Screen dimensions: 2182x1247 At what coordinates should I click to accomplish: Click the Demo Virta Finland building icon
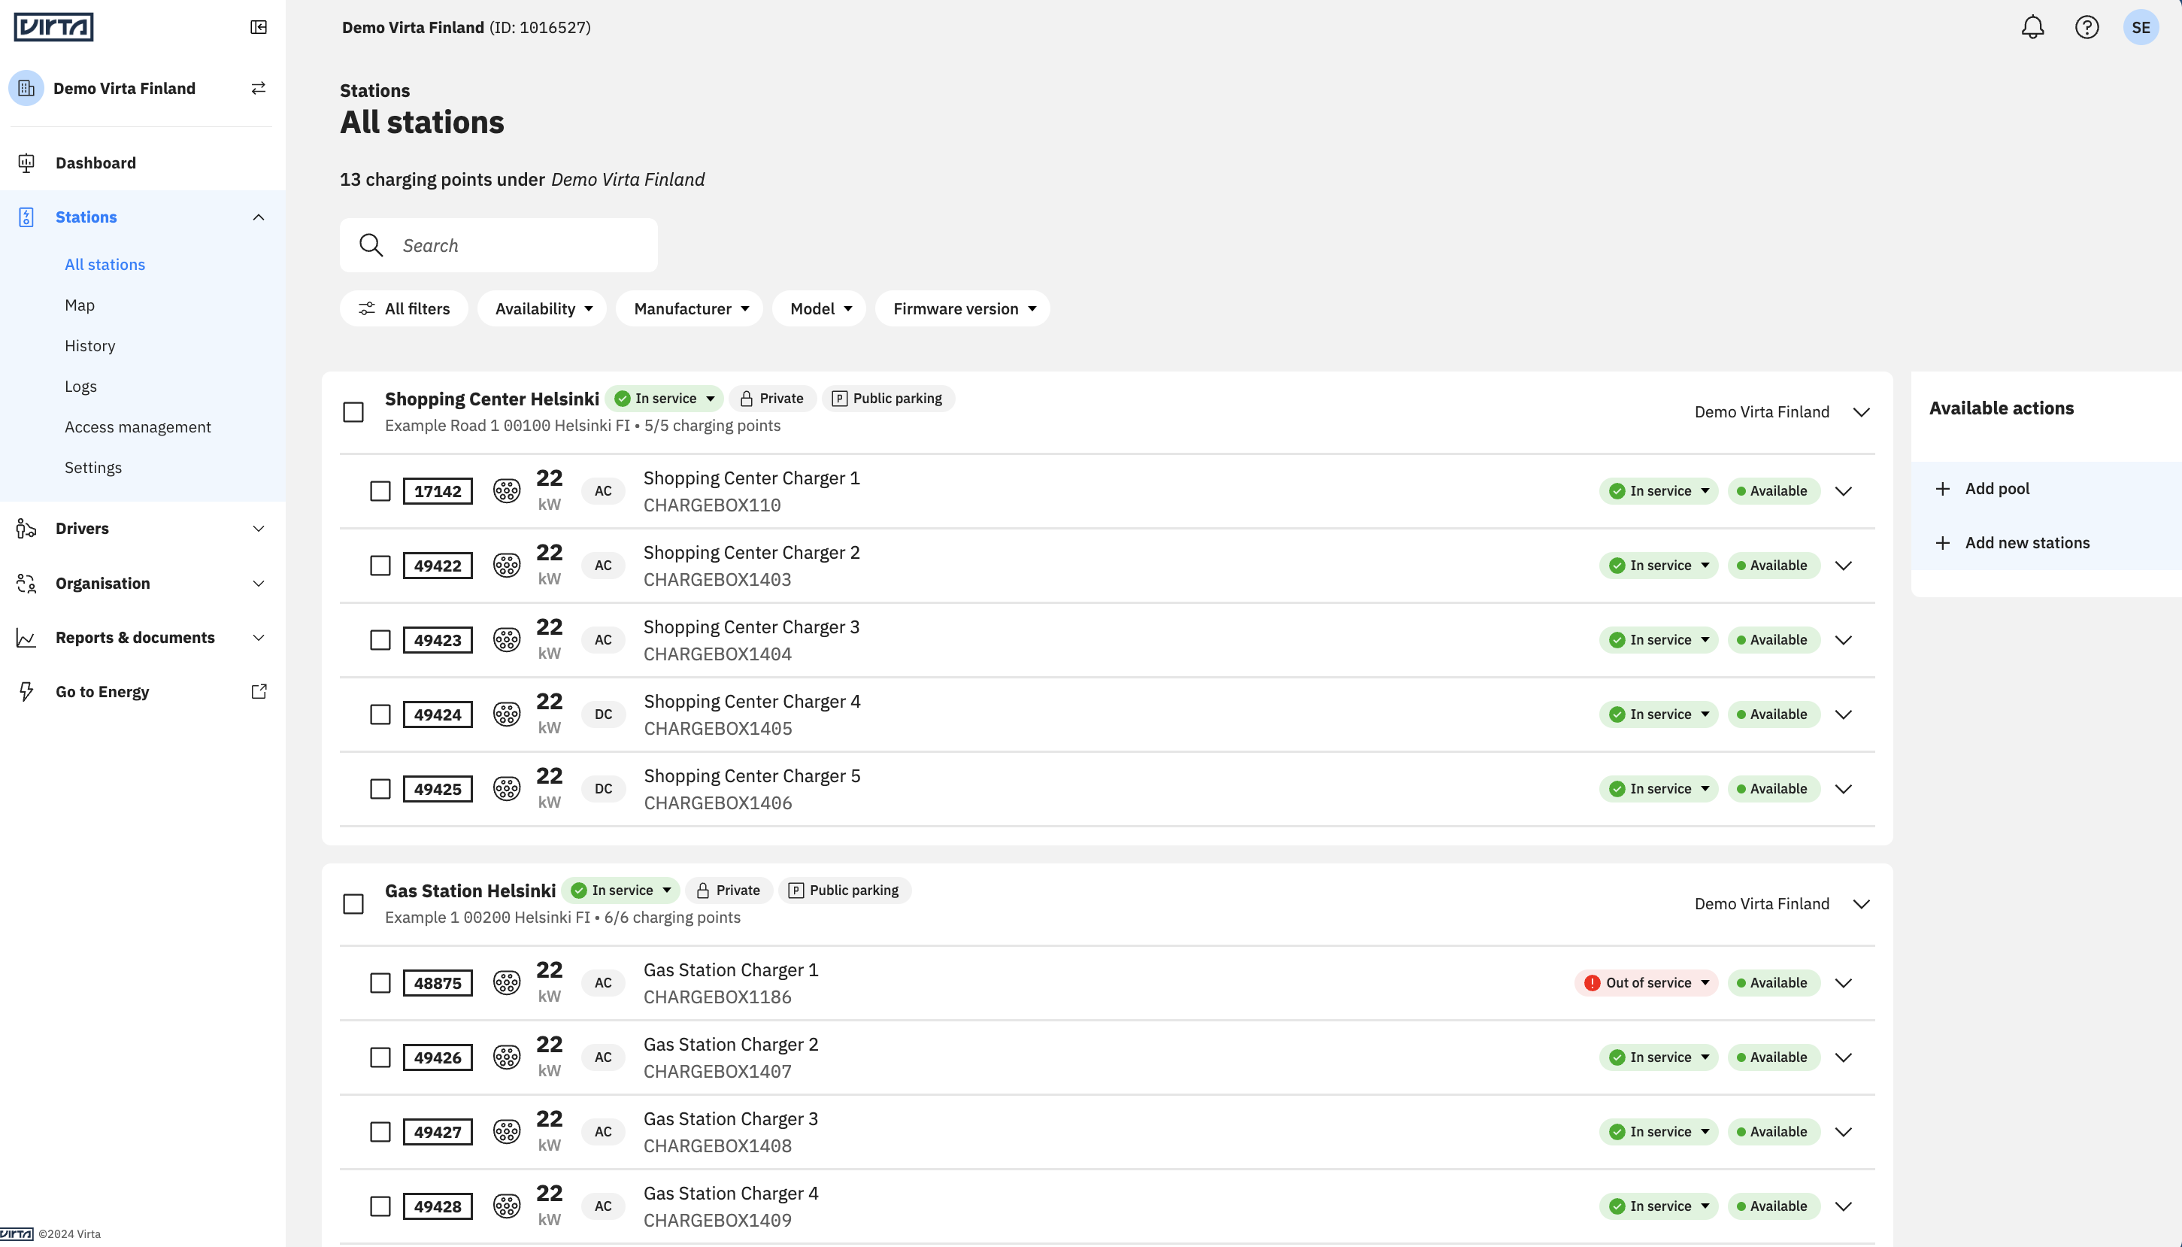[26, 88]
